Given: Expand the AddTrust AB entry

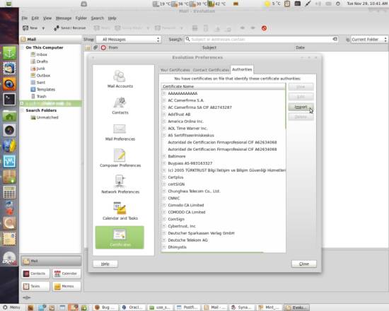Looking at the screenshot, I should click(x=164, y=115).
